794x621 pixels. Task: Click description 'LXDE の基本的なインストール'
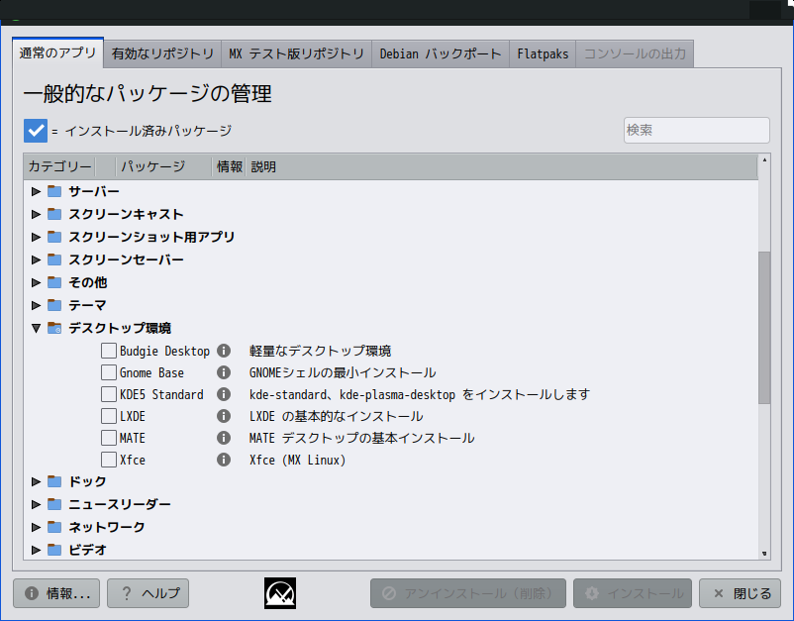pyautogui.click(x=336, y=416)
